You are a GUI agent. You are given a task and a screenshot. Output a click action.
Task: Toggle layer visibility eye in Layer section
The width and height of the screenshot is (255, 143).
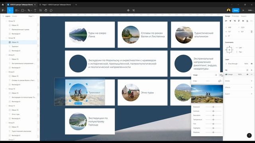coord(251,64)
